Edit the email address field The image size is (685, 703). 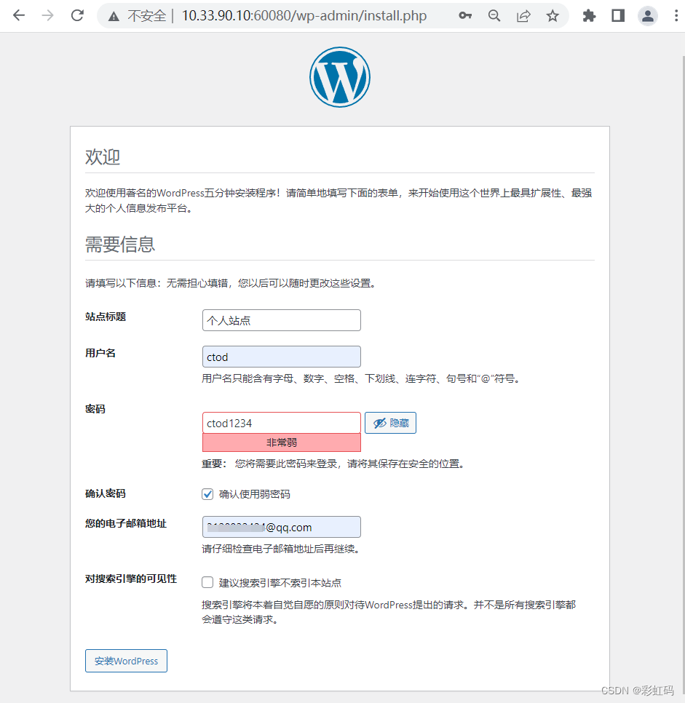click(x=281, y=527)
